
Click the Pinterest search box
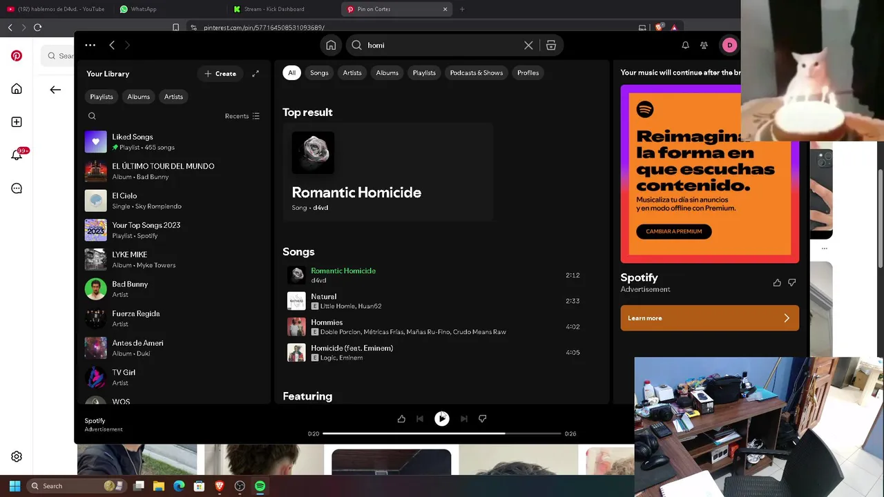[x=58, y=56]
